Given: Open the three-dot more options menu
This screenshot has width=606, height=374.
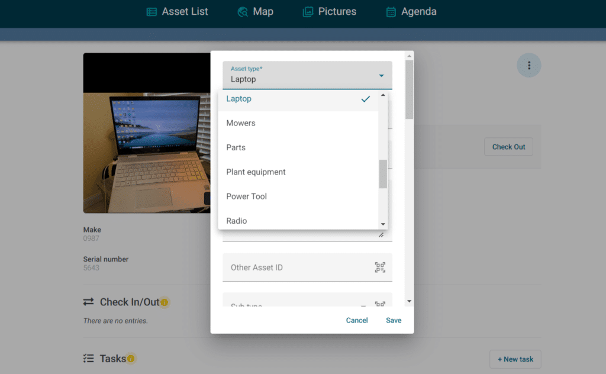Looking at the screenshot, I should pyautogui.click(x=529, y=65).
